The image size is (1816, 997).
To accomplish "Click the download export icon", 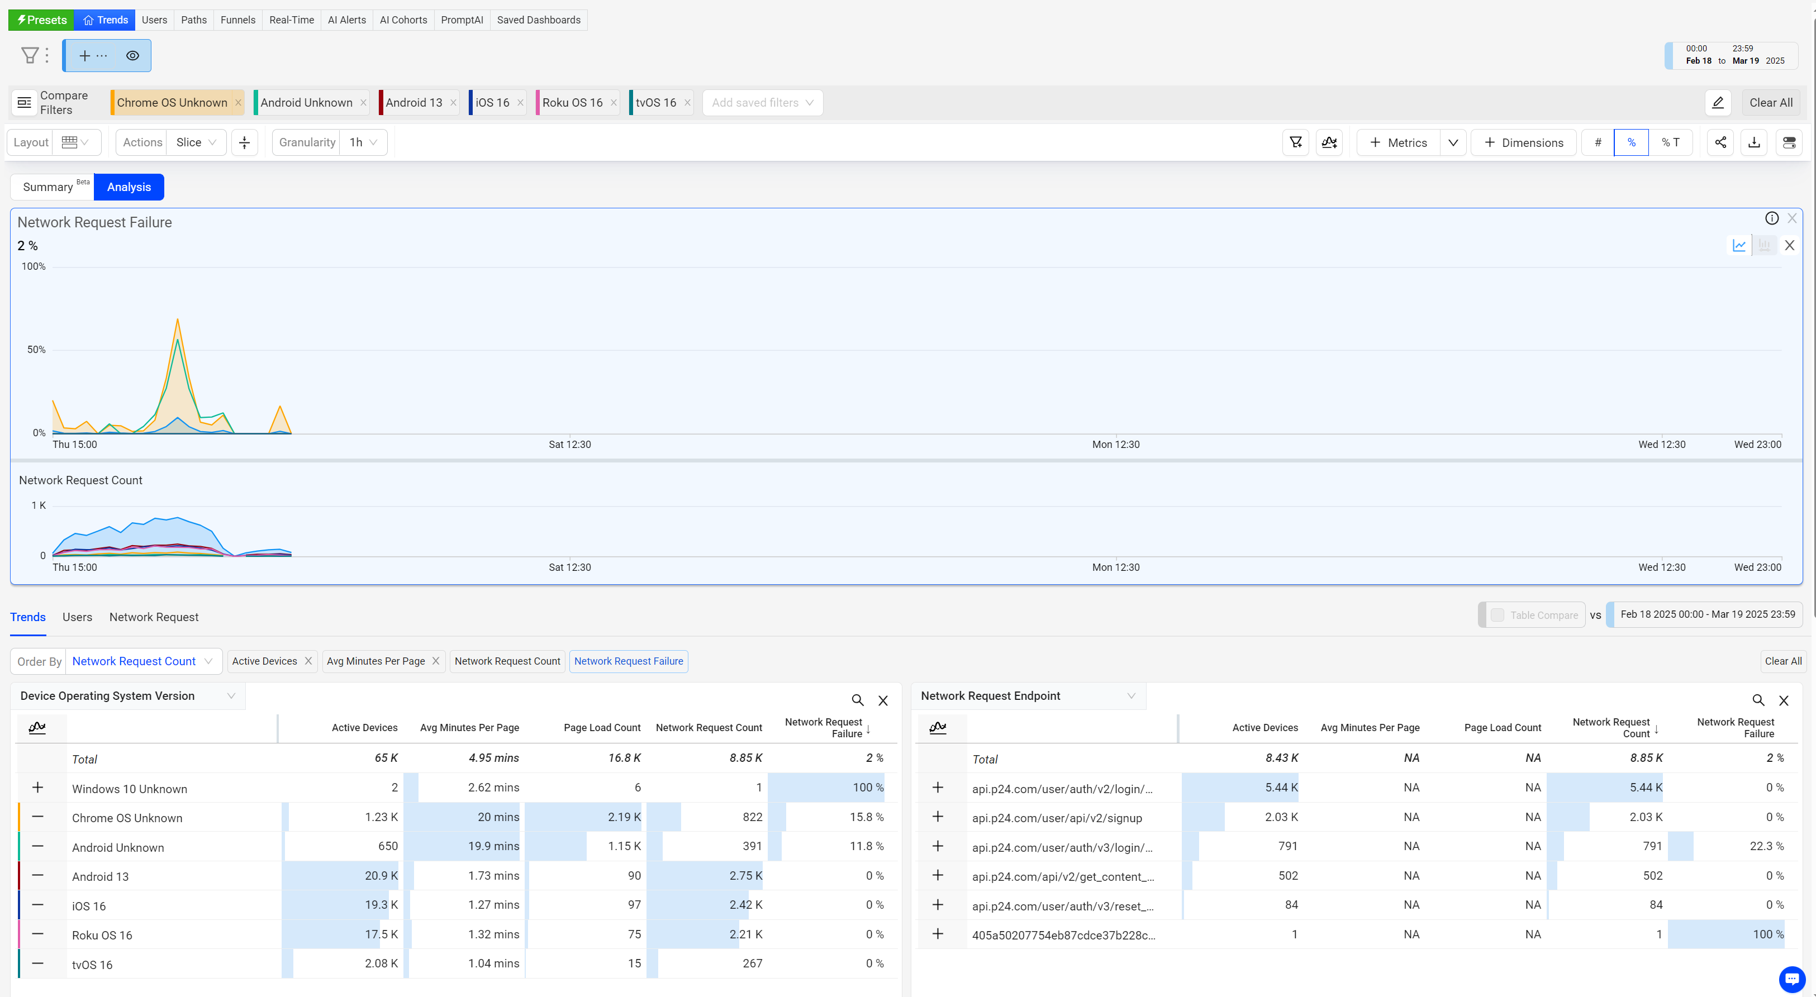I will click(1754, 142).
